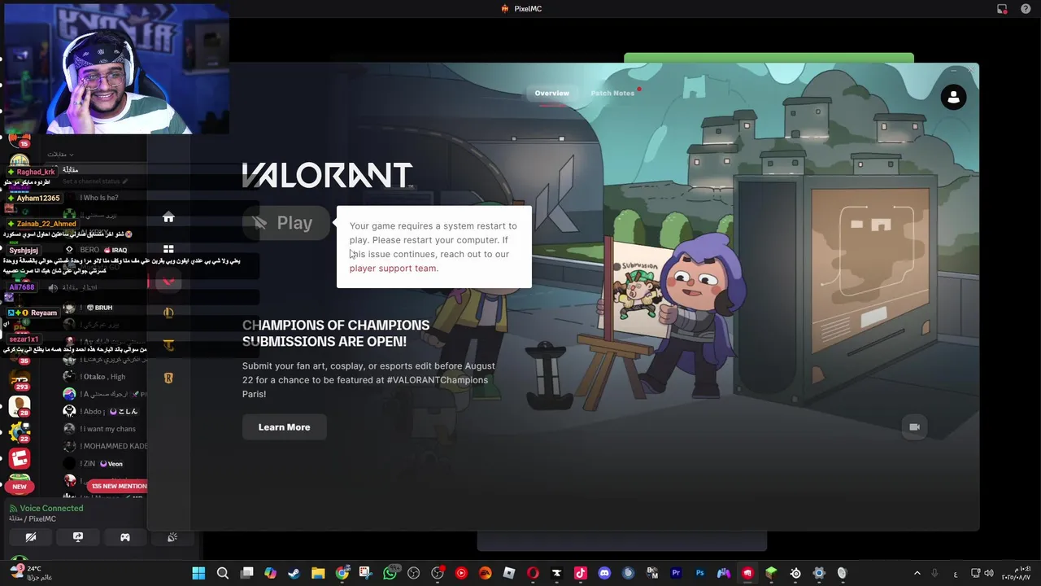Collapse the مقابلات channel category
This screenshot has width=1041, height=586.
pyautogui.click(x=60, y=155)
